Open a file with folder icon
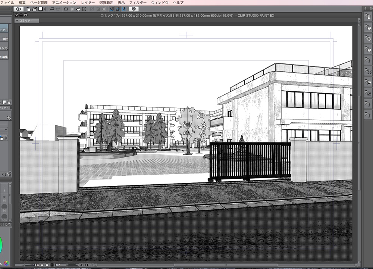Image resolution: width=373 pixels, height=269 pixels. 34,9
